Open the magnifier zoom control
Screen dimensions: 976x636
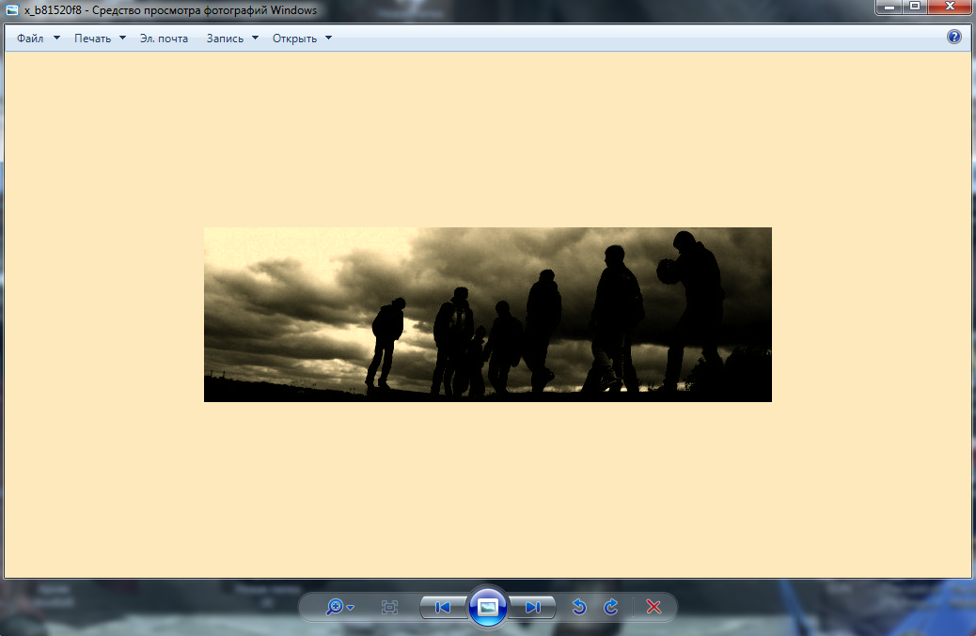[x=338, y=608]
